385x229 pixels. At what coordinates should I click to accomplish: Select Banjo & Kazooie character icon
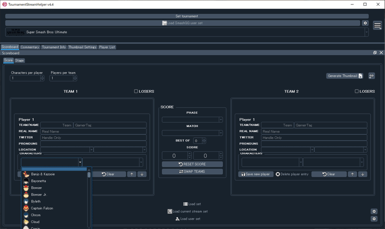(26, 174)
